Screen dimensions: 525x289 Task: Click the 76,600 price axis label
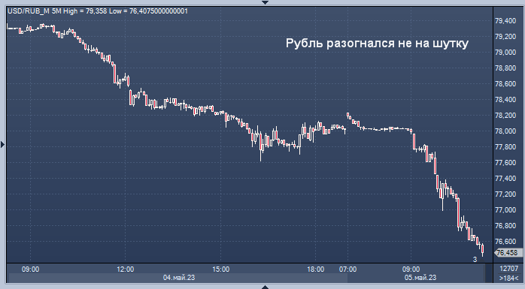[x=505, y=242]
